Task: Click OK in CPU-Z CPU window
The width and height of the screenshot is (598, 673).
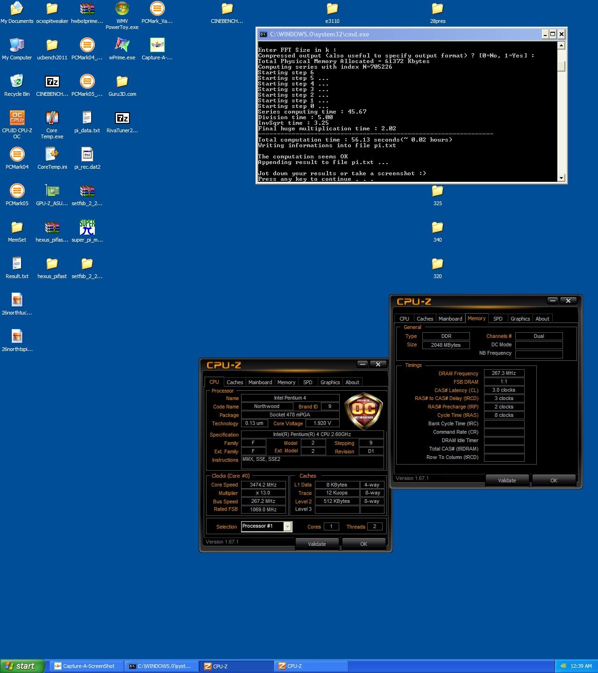Action: coord(364,544)
